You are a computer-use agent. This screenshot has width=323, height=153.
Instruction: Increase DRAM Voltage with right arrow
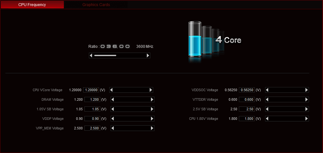[152, 99]
